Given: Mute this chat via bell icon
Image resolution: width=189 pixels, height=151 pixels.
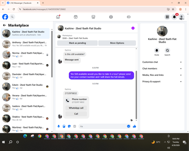Looking at the screenshot, I should point(157,51).
